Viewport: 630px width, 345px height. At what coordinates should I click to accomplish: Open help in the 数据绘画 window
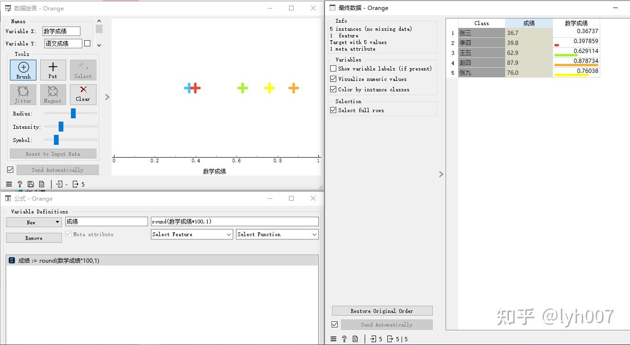coord(19,184)
